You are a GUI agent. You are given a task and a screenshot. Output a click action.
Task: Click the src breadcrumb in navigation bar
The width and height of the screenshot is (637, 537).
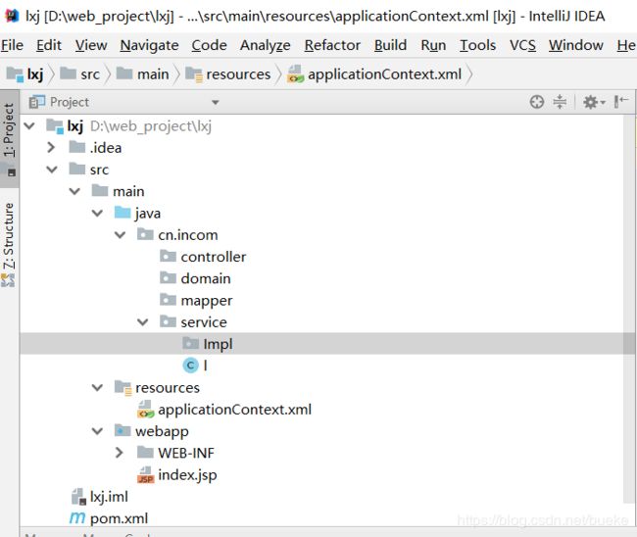(x=79, y=73)
